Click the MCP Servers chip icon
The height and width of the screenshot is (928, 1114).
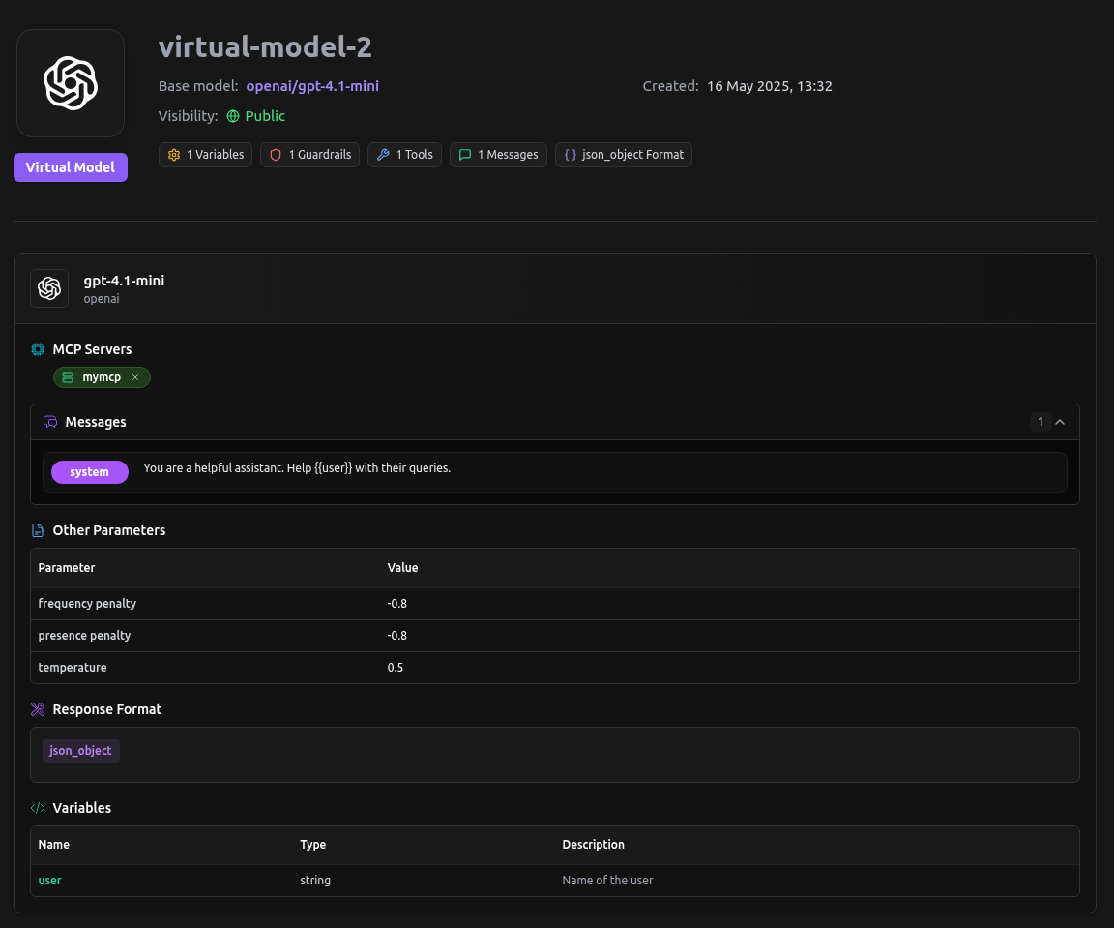pos(39,349)
